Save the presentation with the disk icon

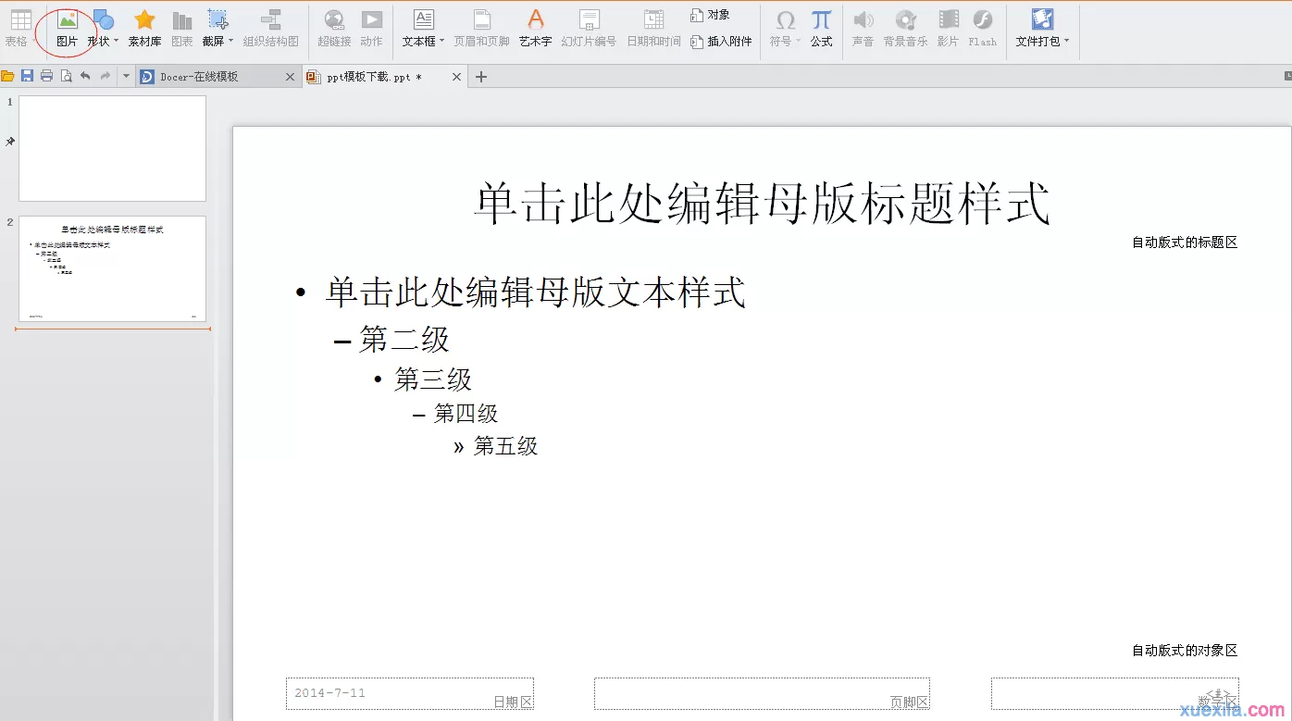27,76
